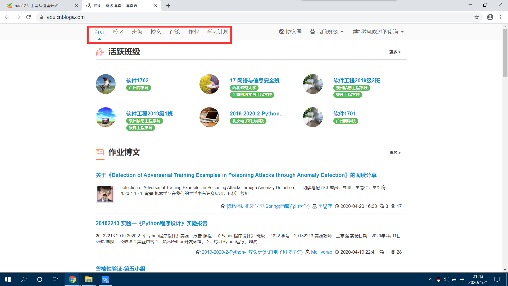Click the browser reload icon
Image resolution: width=508 pixels, height=286 pixels.
29,17
